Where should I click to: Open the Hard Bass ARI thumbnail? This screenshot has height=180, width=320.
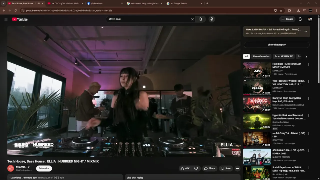pyautogui.click(x=257, y=70)
